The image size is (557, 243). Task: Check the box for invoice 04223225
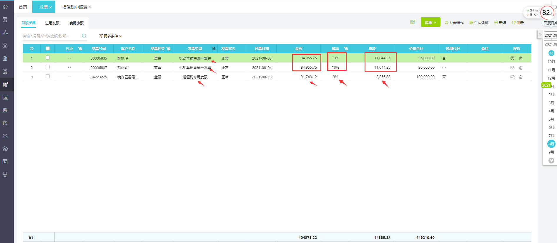coord(48,77)
